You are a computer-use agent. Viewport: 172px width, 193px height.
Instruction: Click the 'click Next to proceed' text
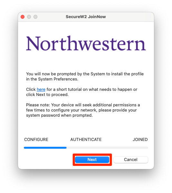click(x=47, y=94)
